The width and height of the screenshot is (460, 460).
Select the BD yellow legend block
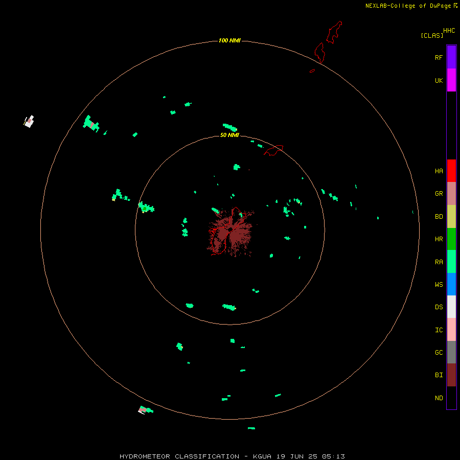click(x=451, y=216)
